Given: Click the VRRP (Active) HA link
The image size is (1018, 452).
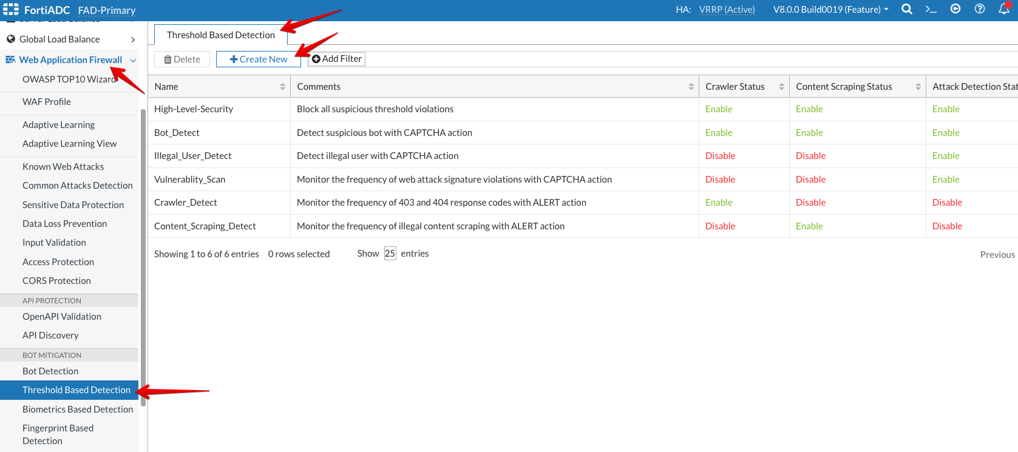Looking at the screenshot, I should tap(727, 10).
